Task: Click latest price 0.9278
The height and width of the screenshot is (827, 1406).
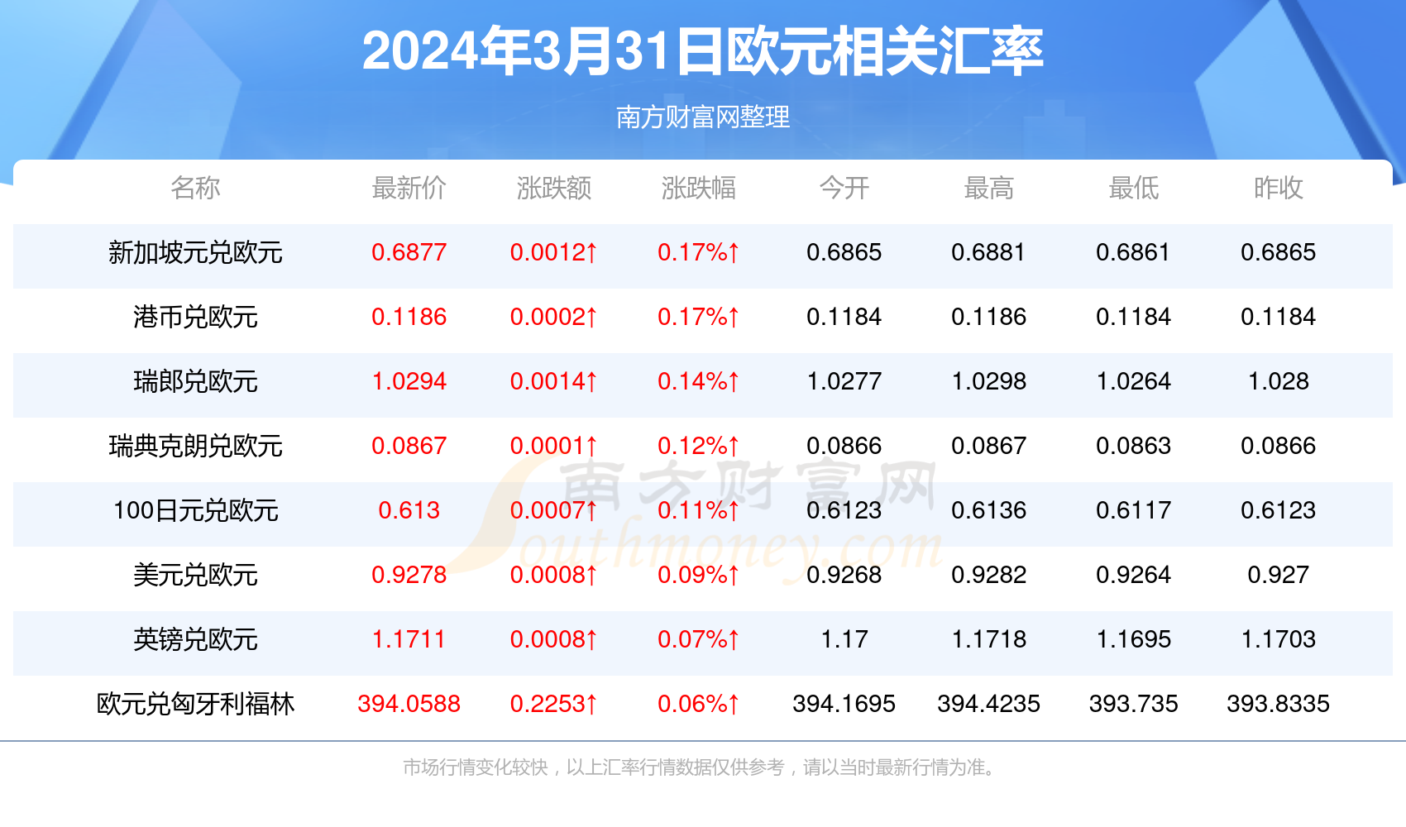Action: tap(409, 575)
